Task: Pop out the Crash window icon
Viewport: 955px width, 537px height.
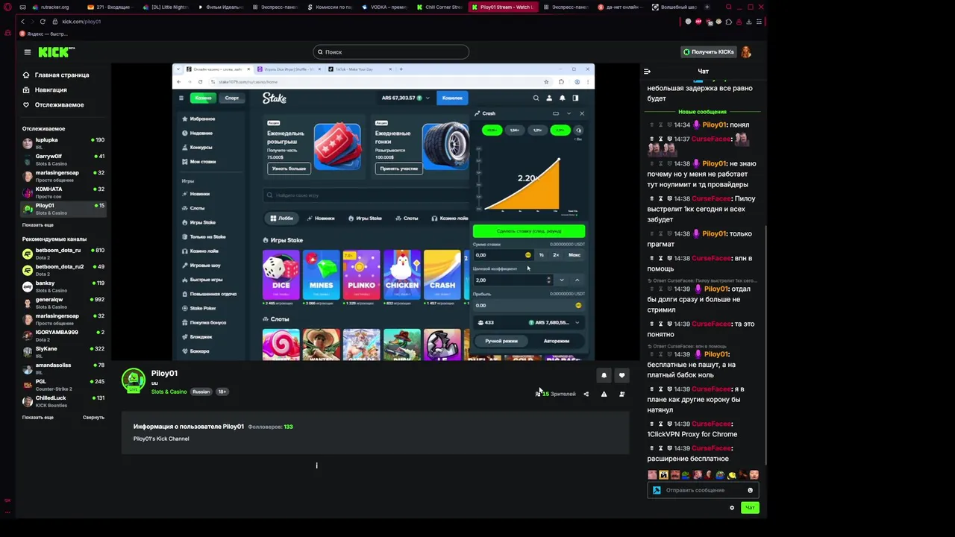Action: coord(555,113)
